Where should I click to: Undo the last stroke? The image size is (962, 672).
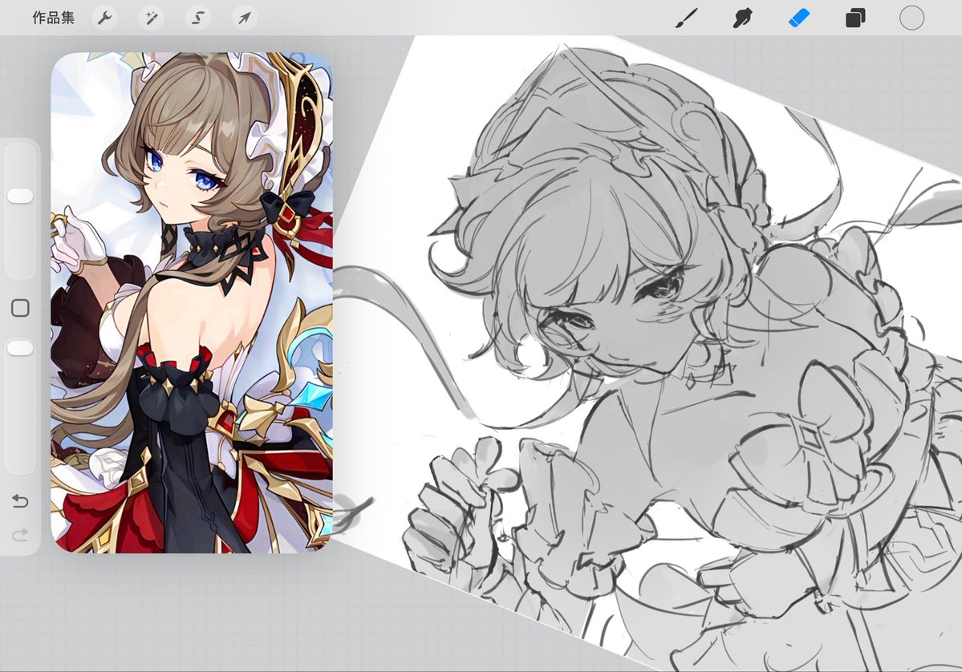(x=20, y=501)
